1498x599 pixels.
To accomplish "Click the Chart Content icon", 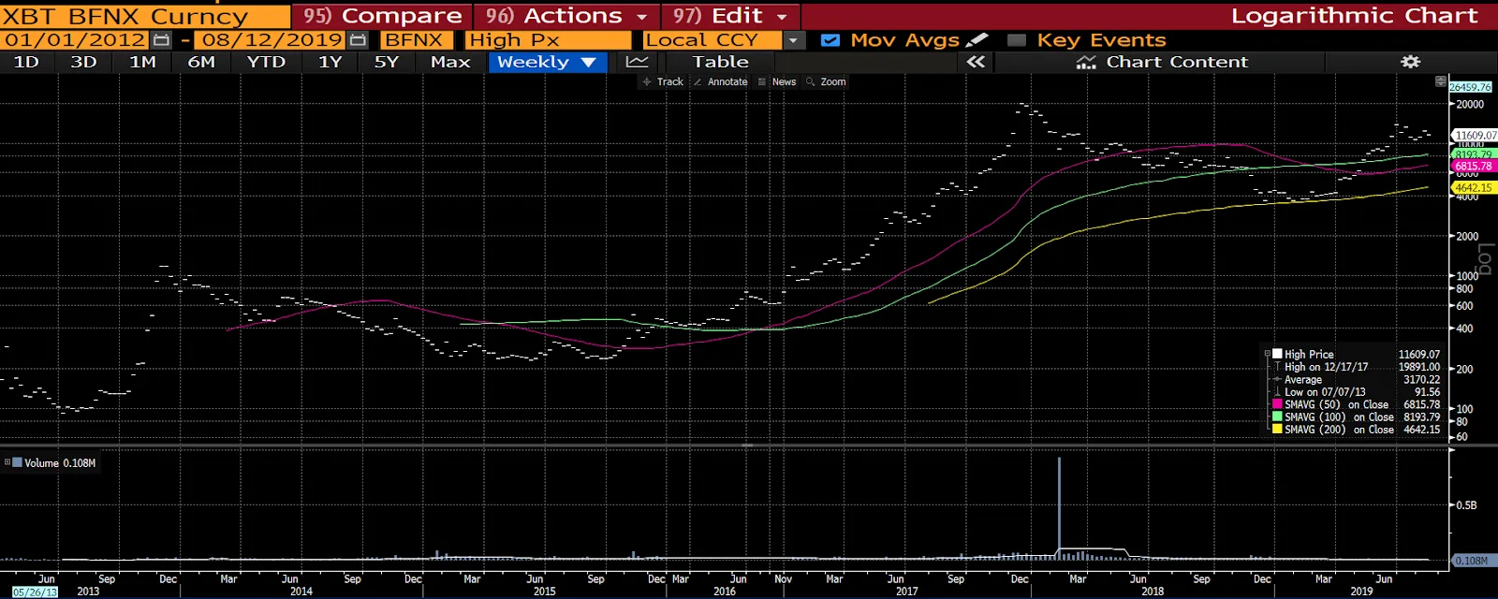I will tap(1086, 62).
